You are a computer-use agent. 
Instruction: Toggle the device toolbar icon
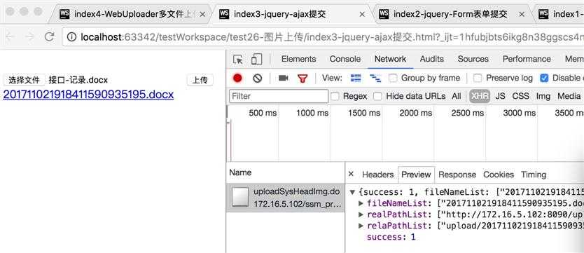[x=256, y=60]
